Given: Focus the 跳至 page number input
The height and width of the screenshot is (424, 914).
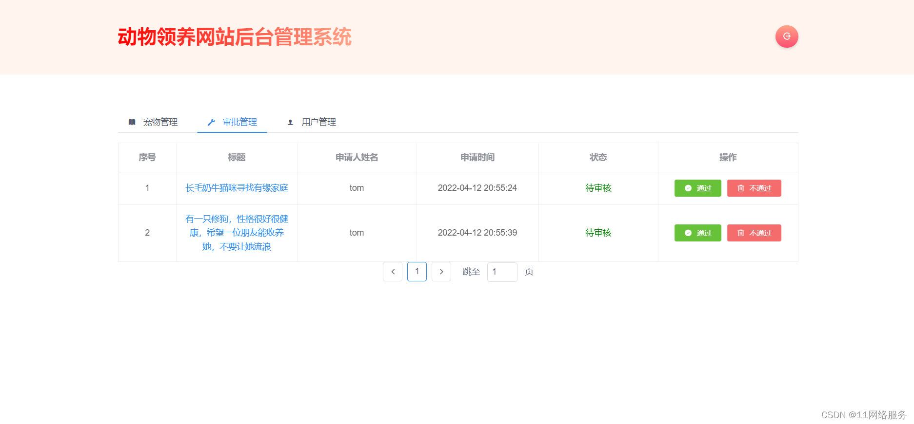Looking at the screenshot, I should tap(502, 272).
